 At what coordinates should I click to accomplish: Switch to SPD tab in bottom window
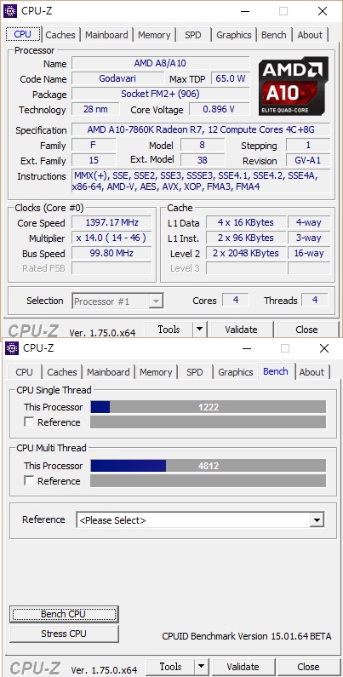click(x=195, y=372)
